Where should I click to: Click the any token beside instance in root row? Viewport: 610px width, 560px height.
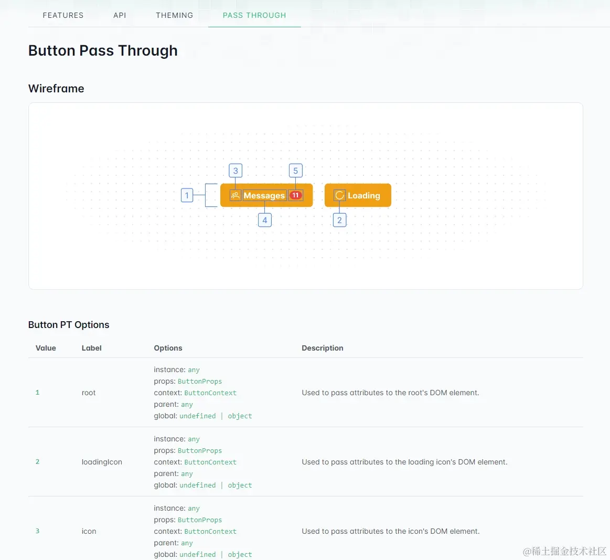point(194,369)
